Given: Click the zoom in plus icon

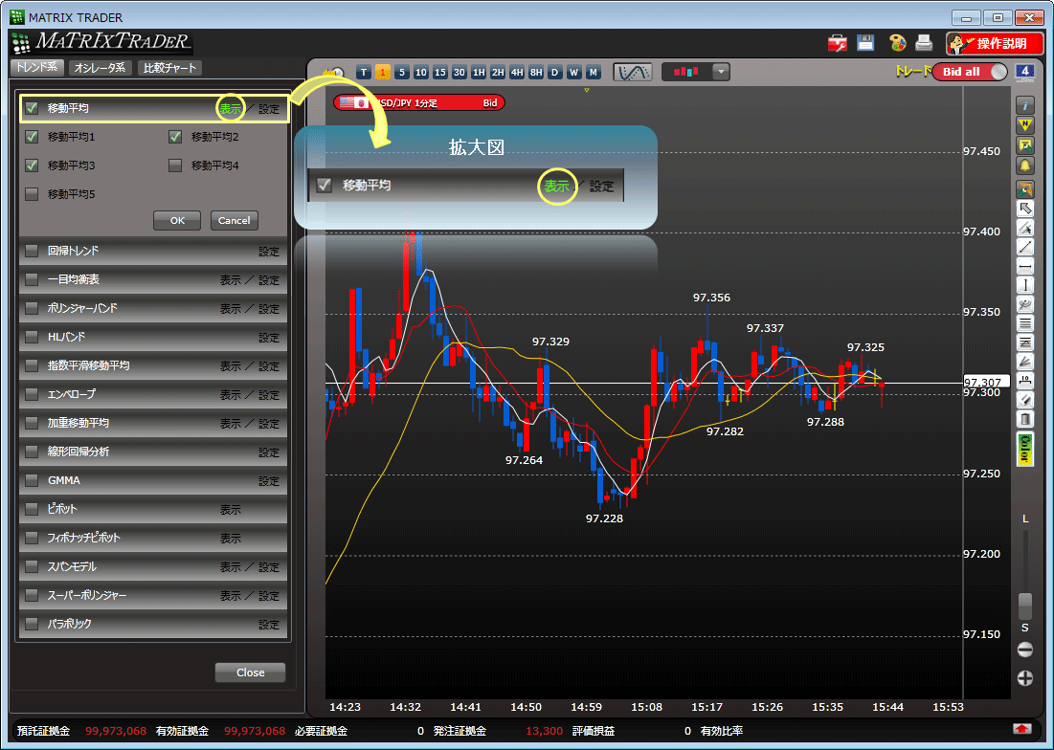Looking at the screenshot, I should click(1025, 678).
